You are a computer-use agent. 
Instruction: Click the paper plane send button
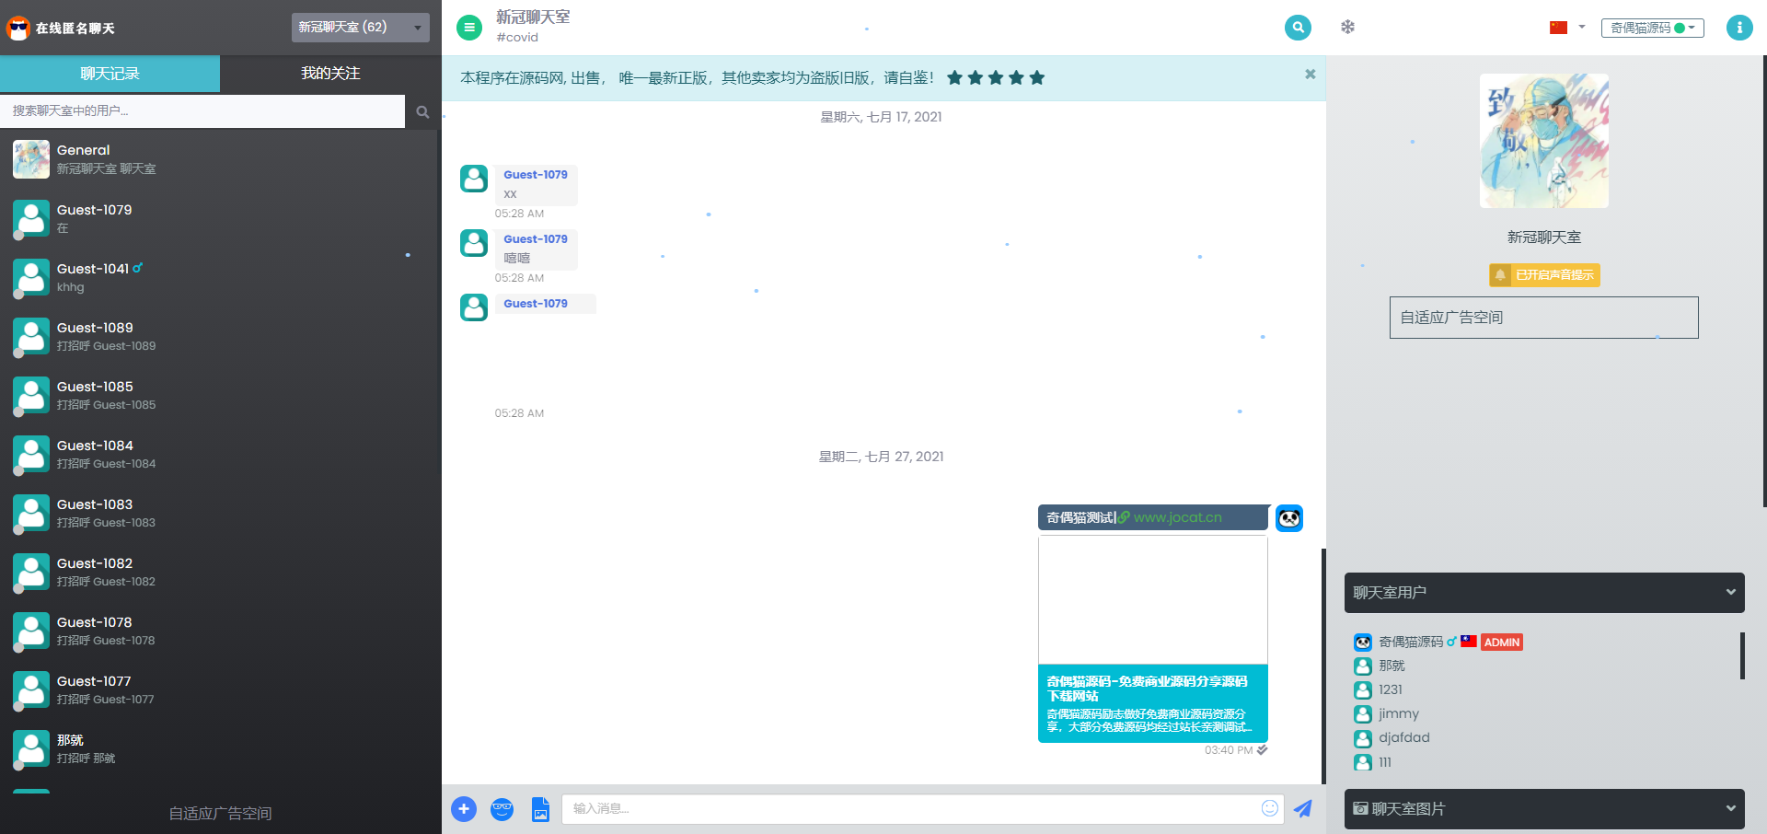[x=1303, y=809]
